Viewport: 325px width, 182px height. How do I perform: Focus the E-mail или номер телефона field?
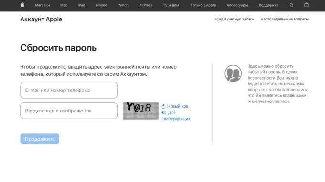pyautogui.click(x=69, y=90)
